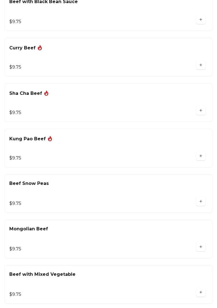Click flame icon next to Sha Cha Beef
Viewport: 217px width, 308px height.
point(46,93)
